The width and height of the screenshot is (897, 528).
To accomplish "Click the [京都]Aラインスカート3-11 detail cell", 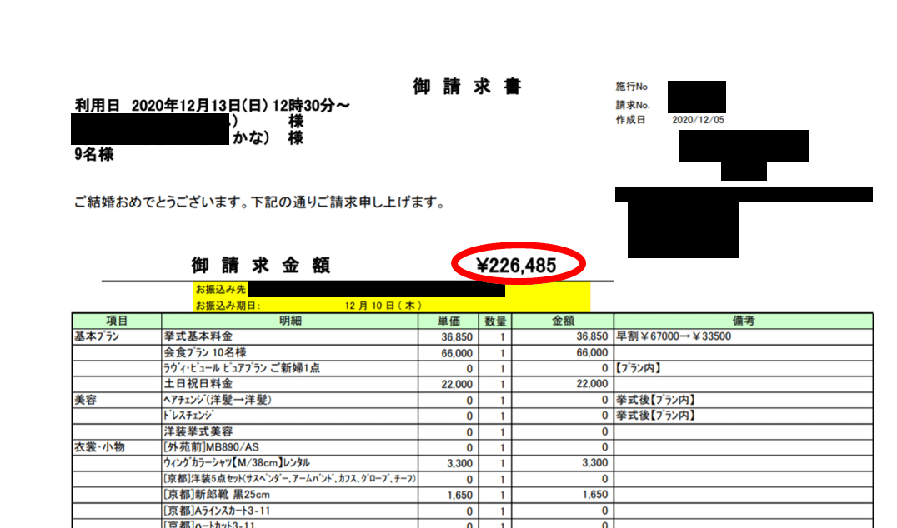I will pos(290,511).
